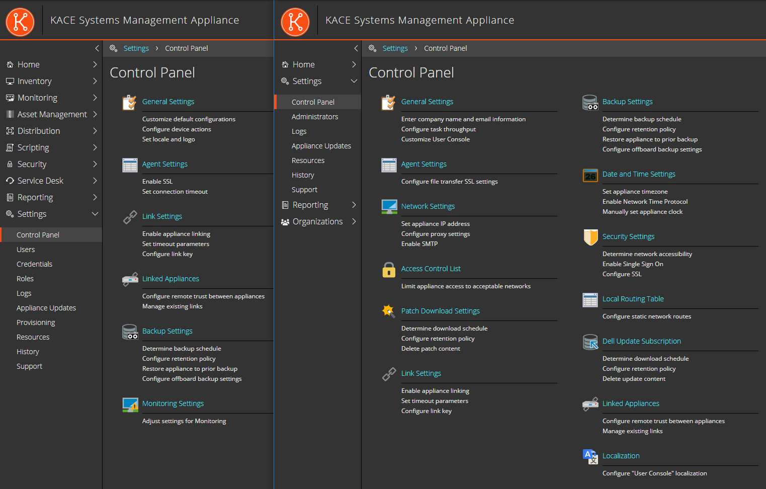This screenshot has width=766, height=489.
Task: Collapse the Settings menu chevron in left sidebar
Action: coord(95,214)
